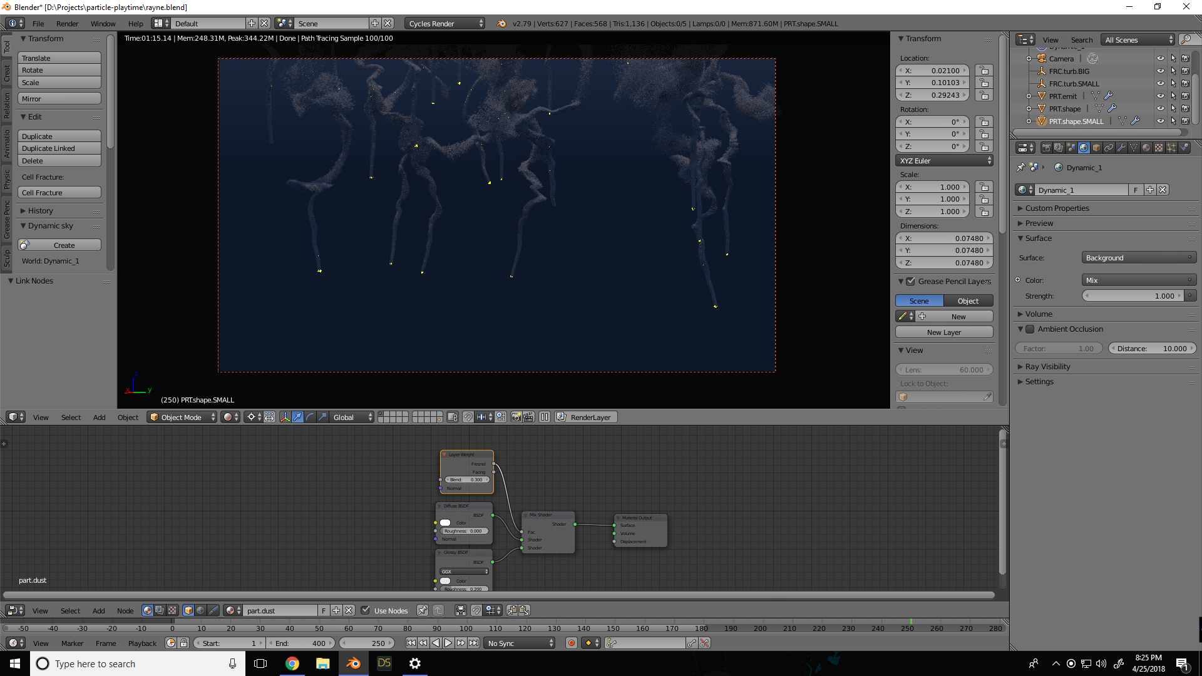The height and width of the screenshot is (676, 1202).
Task: Jump to the last frame playback icon
Action: coord(474,643)
